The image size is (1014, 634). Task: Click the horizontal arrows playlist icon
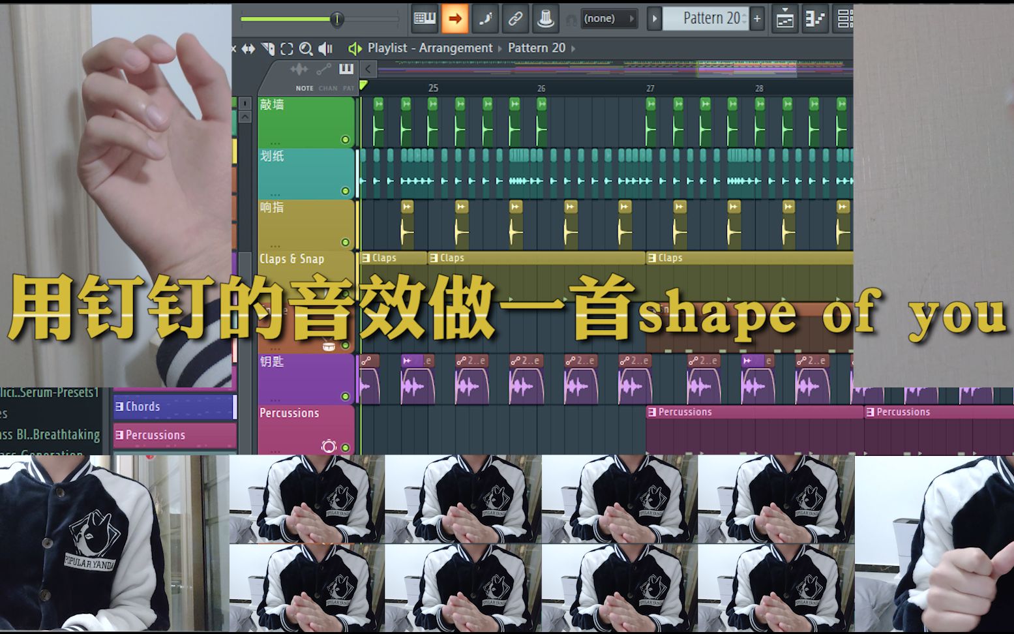[x=248, y=48]
